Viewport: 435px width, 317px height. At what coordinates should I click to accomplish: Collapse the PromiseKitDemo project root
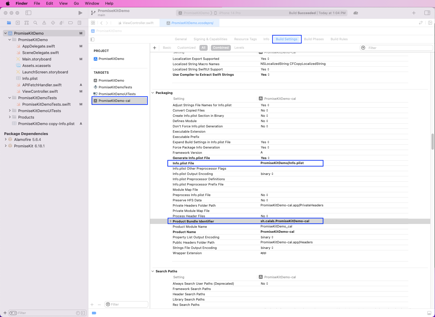(x=6, y=33)
